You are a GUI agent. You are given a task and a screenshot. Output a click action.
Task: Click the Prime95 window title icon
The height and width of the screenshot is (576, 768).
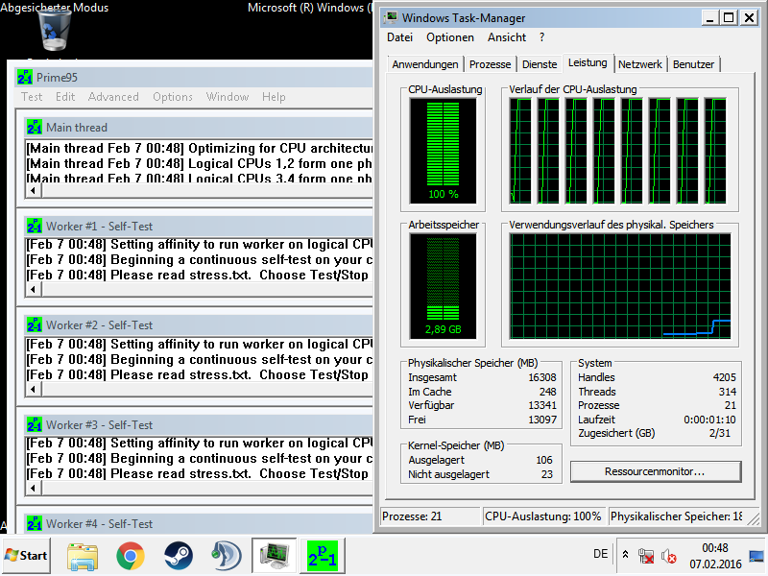[25, 78]
